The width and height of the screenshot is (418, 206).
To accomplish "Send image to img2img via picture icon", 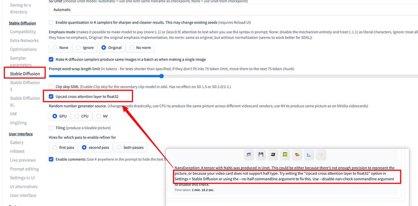I will pyautogui.click(x=285, y=154).
